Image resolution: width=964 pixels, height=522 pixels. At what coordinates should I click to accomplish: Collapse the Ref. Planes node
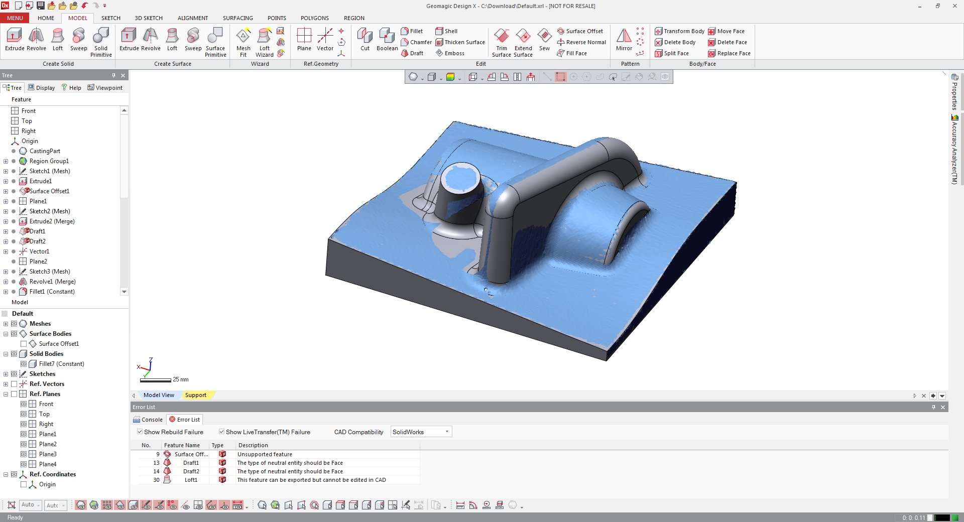pyautogui.click(x=6, y=394)
